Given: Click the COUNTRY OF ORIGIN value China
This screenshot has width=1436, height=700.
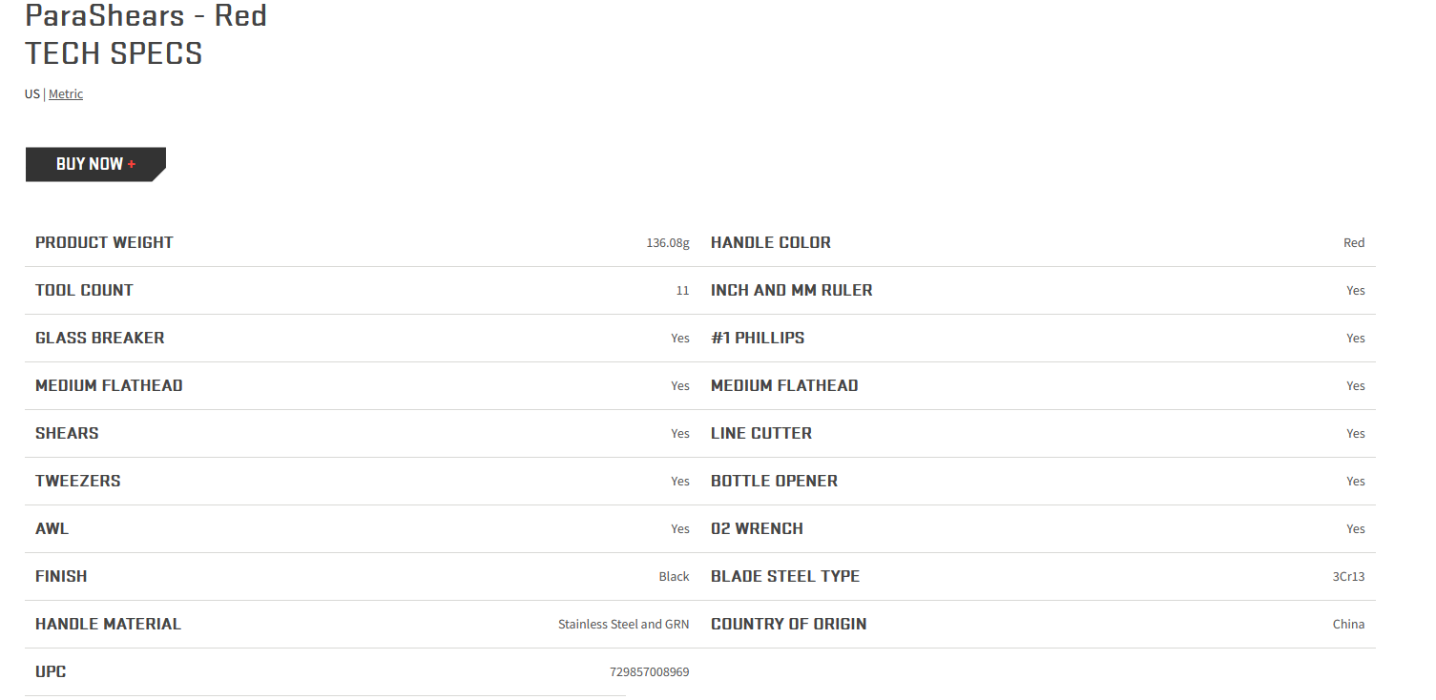Looking at the screenshot, I should click(x=1349, y=624).
